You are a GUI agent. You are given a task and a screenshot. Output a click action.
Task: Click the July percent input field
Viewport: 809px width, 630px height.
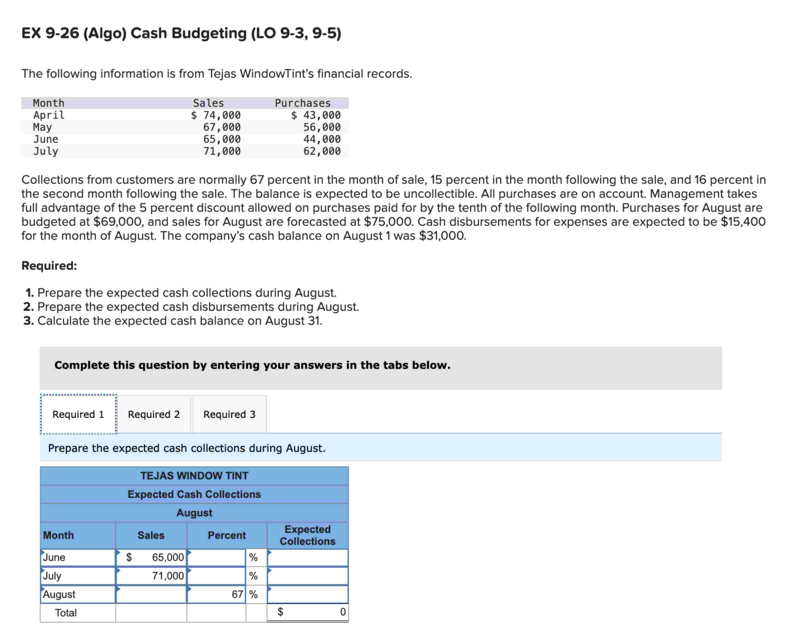[216, 576]
